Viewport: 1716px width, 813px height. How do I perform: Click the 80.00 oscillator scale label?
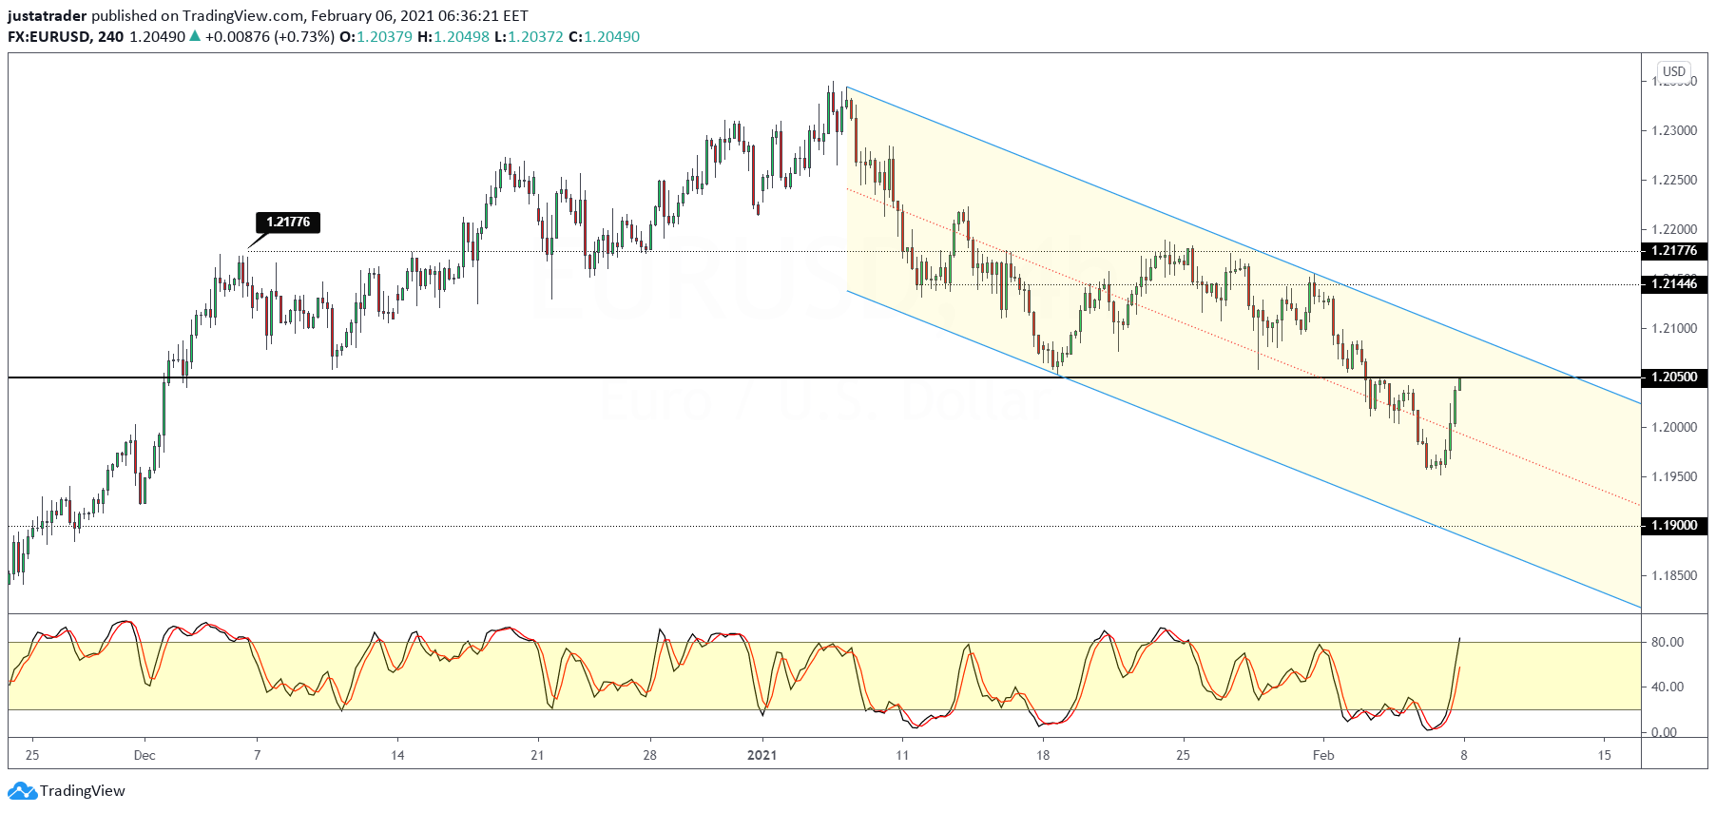point(1668,643)
